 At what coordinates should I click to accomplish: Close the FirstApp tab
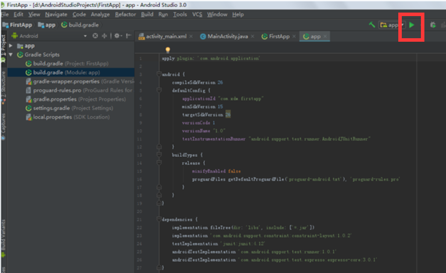tap(294, 36)
